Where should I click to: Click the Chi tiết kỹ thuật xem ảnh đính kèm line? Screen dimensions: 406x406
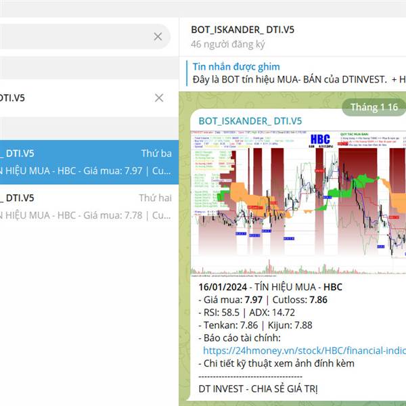coord(276,363)
